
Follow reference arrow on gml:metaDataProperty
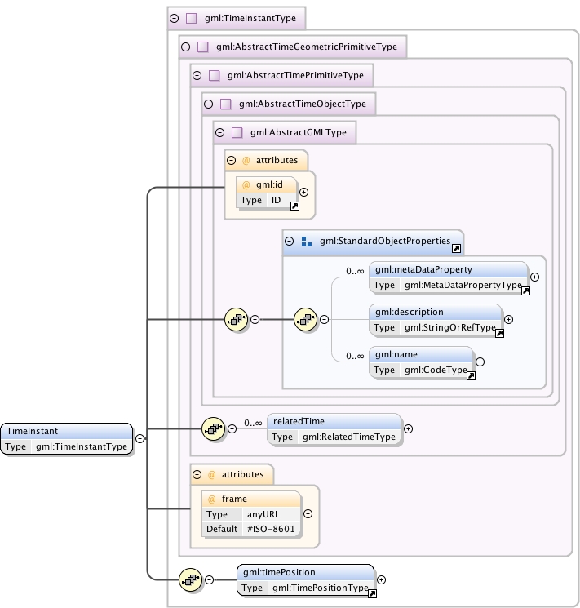(525, 291)
